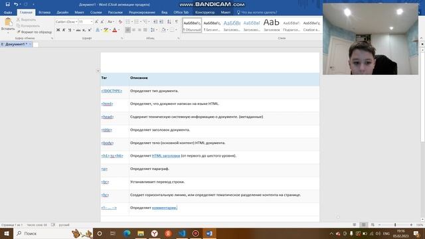The height and width of the screenshot is (239, 425).
Task: Apply superscript formatting (x²)
Action: coord(90,30)
